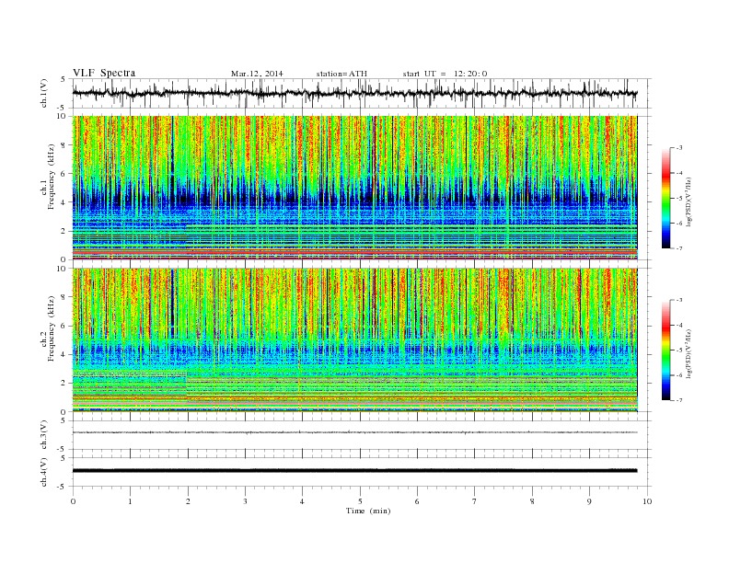Viewport: 729px width, 563px height.
Task: Click the ch.1 voltage waveform trace
Action: (x=354, y=93)
